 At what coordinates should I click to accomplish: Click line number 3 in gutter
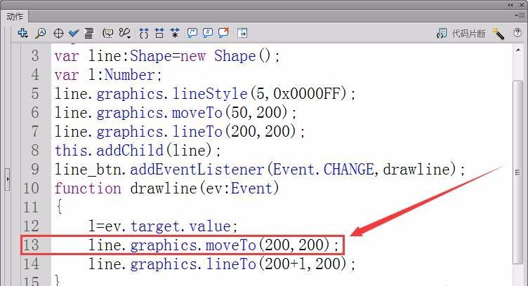click(35, 56)
